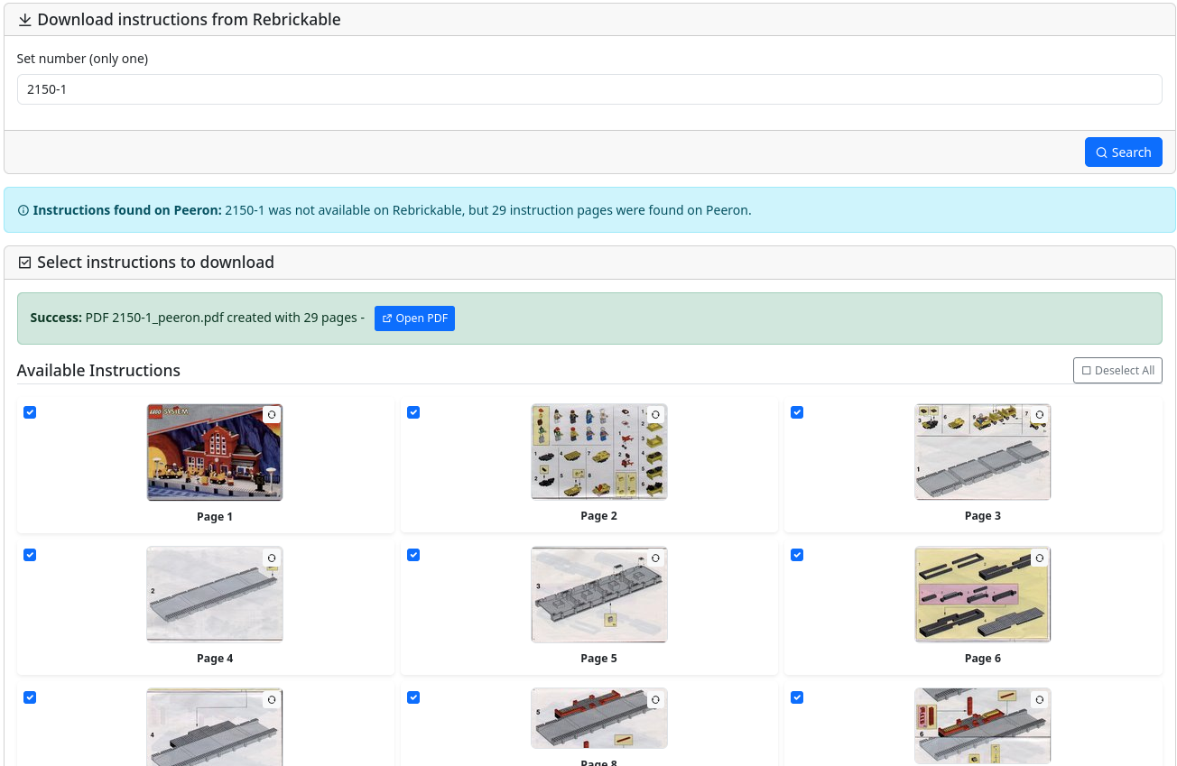This screenshot has height=766, width=1177.
Task: Click rotate icon on Page 8 thumbnail
Action: coord(655,699)
